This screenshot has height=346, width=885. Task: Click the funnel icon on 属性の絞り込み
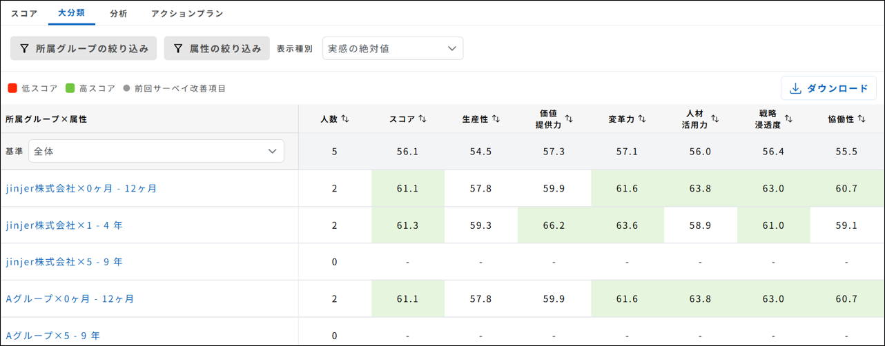tap(178, 49)
